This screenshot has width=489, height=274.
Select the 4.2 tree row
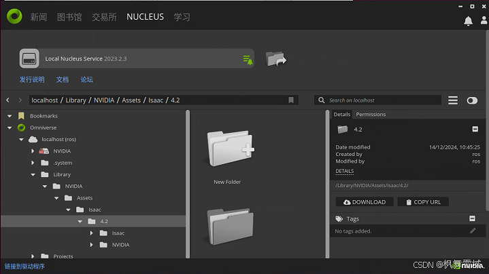coord(93,222)
